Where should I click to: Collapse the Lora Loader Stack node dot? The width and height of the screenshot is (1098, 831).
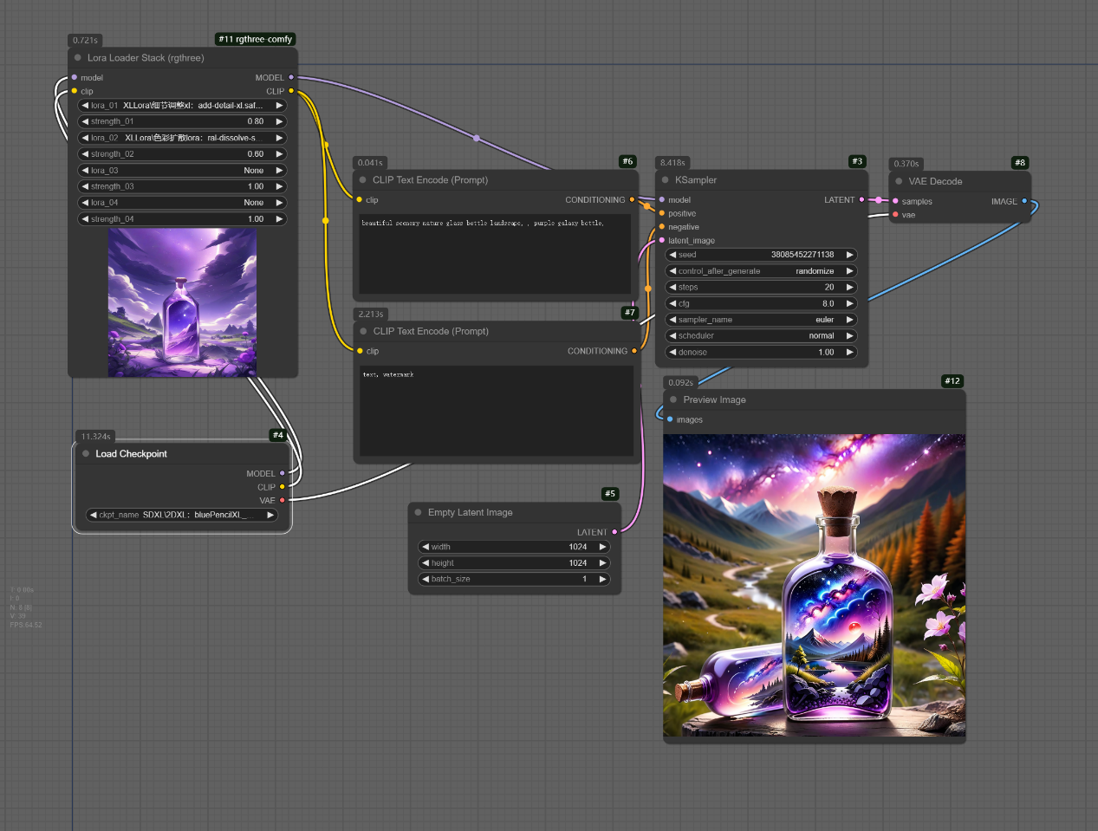(78, 58)
